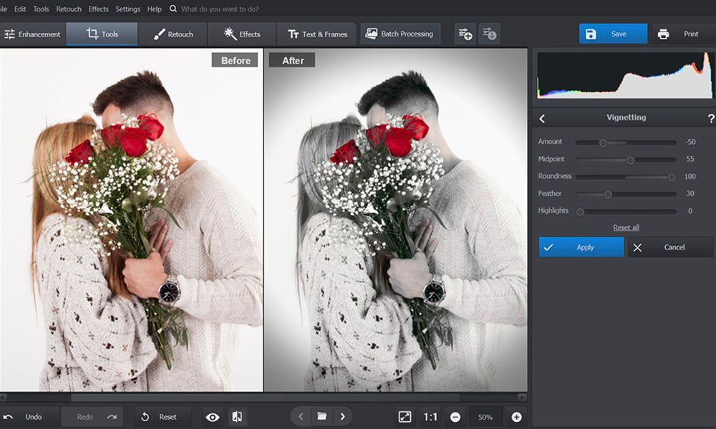Click the Save icon
Screen dimensions: 716x429
(589, 33)
